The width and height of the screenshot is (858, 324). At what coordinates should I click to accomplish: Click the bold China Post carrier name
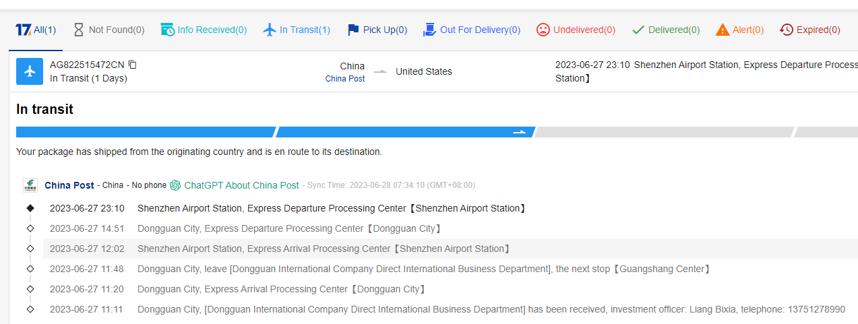point(69,185)
